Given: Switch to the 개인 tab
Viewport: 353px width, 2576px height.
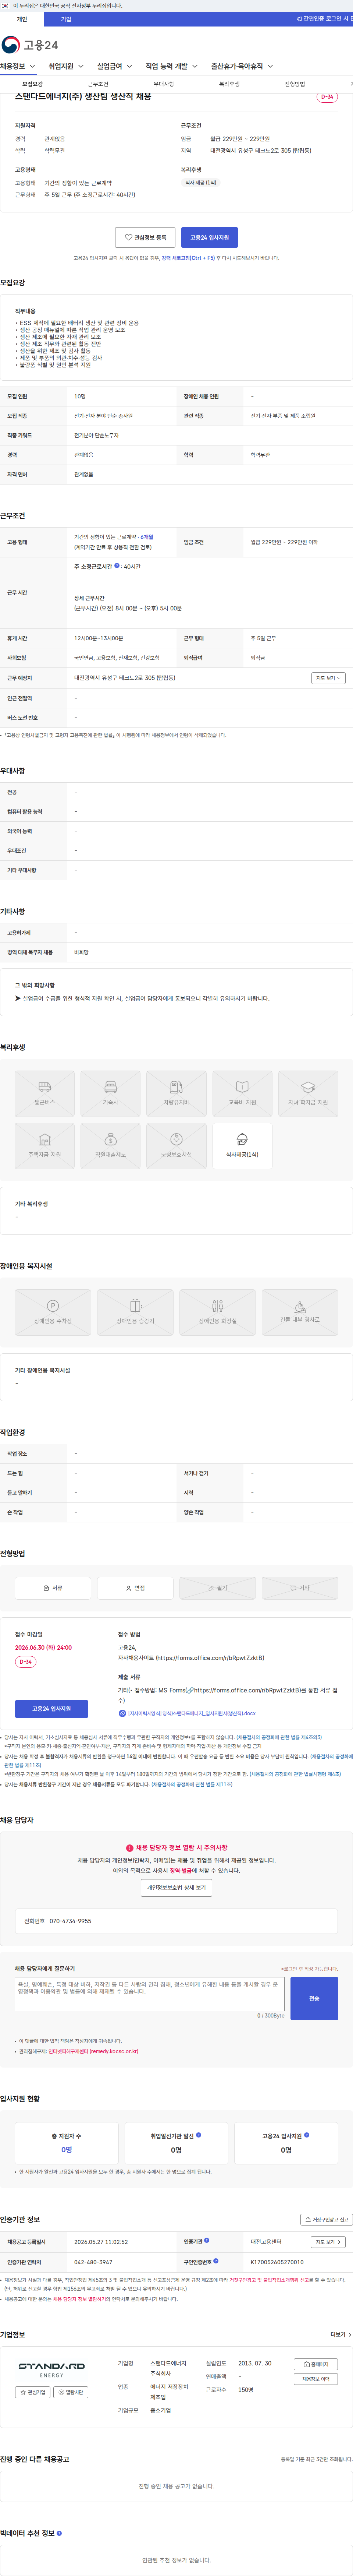Looking at the screenshot, I should pyautogui.click(x=22, y=19).
